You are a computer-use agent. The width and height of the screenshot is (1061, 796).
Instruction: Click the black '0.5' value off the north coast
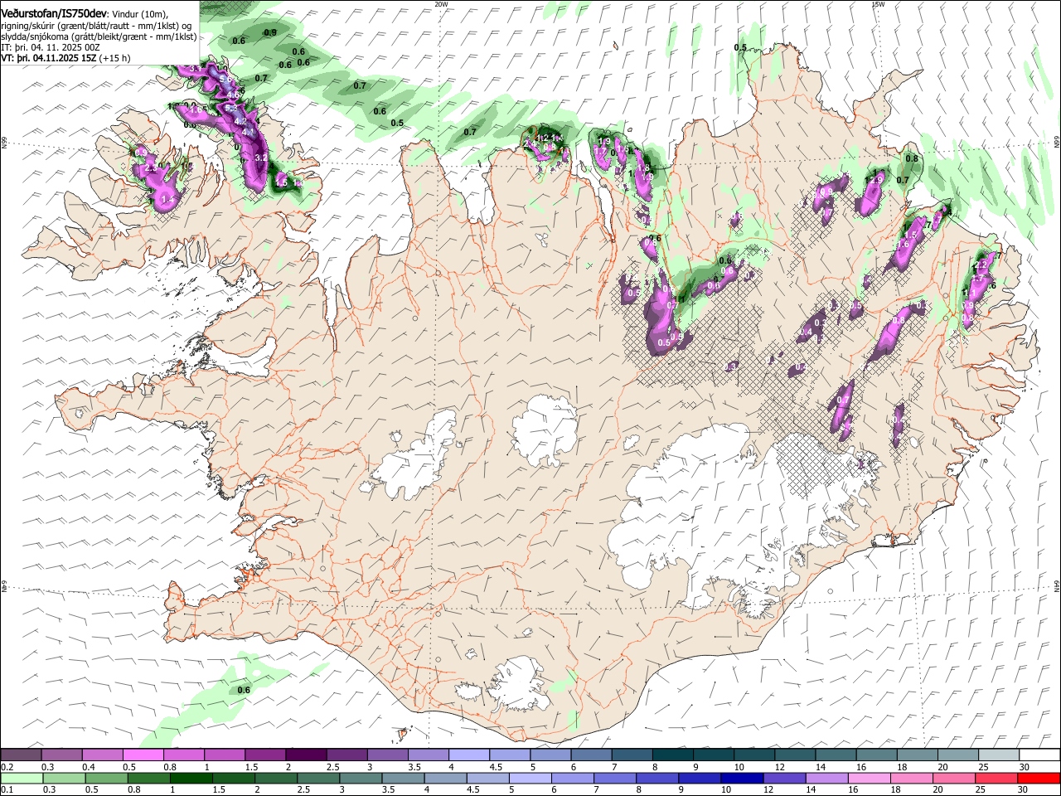(740, 47)
